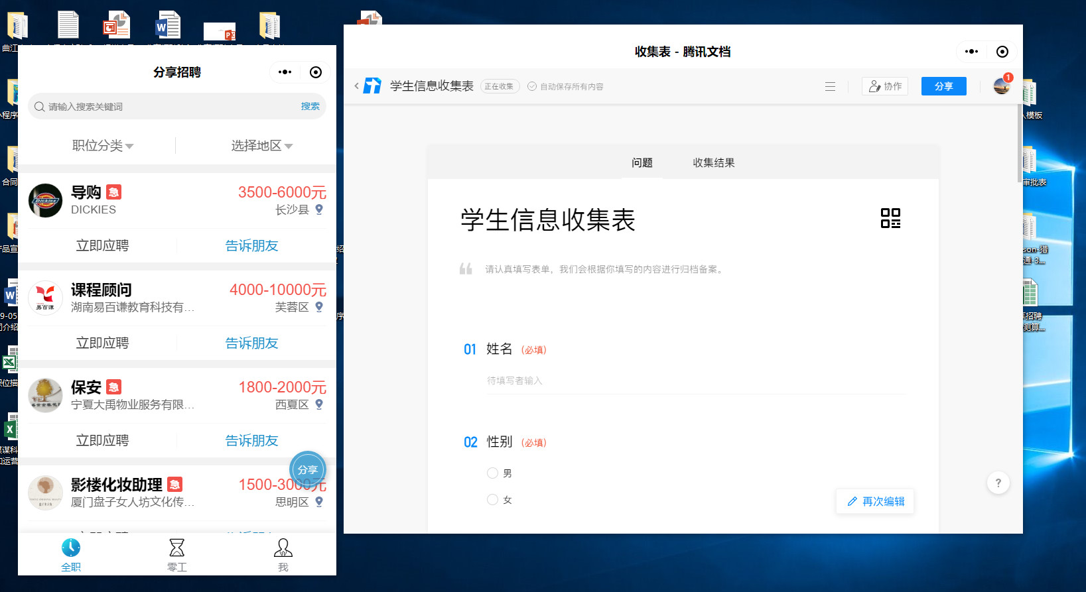Select the 男 radio option
The height and width of the screenshot is (592, 1086).
coord(492,473)
